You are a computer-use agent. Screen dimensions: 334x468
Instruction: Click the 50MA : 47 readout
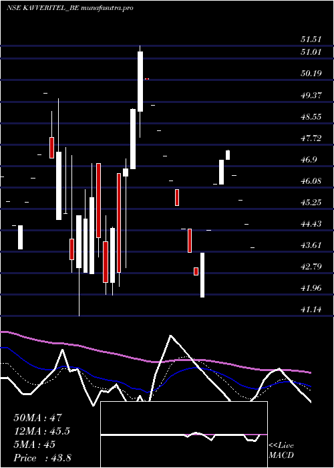coord(37,418)
